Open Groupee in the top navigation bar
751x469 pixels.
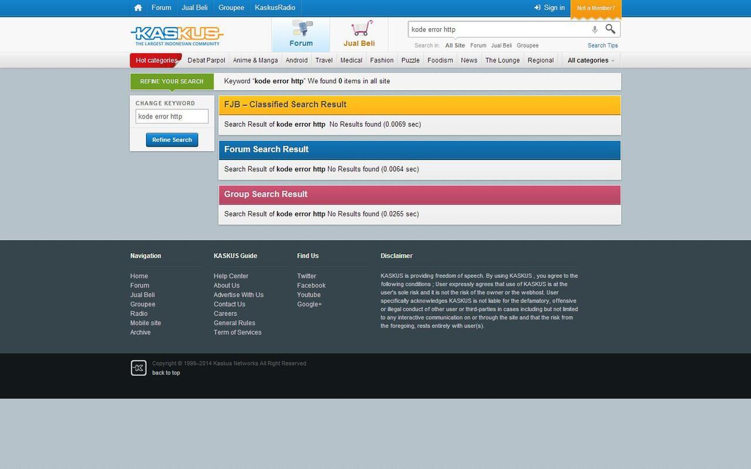(x=231, y=8)
